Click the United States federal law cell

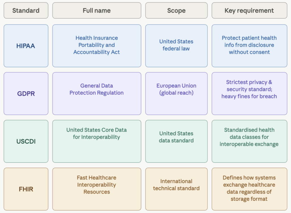click(176, 45)
